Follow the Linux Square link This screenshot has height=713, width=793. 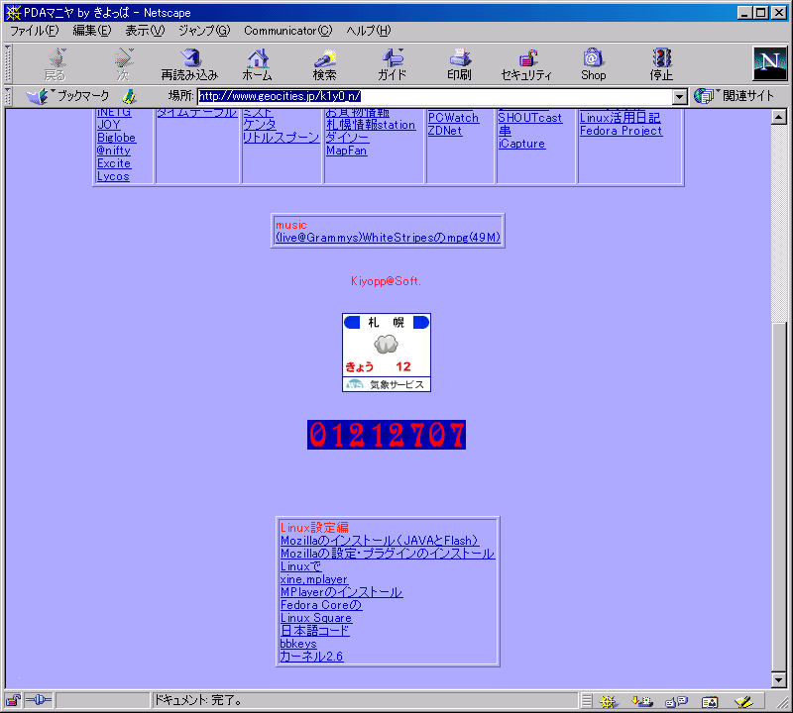click(316, 618)
